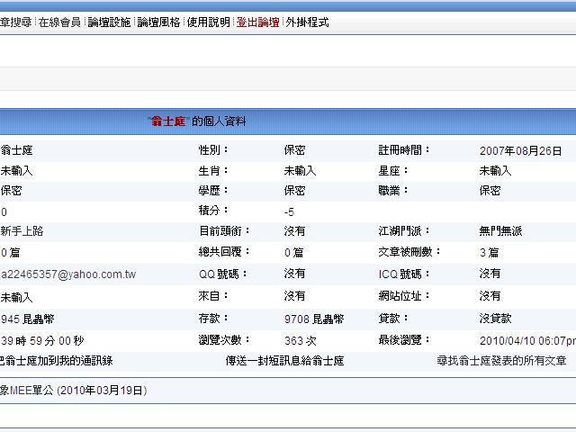This screenshot has height=432, width=576.
Task: Go to 使用說明 help page
Action: point(208,22)
